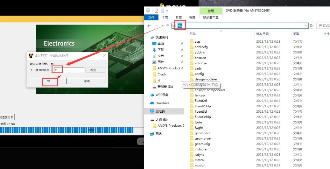
Task: Click the fensap folder icon
Action: point(192,95)
